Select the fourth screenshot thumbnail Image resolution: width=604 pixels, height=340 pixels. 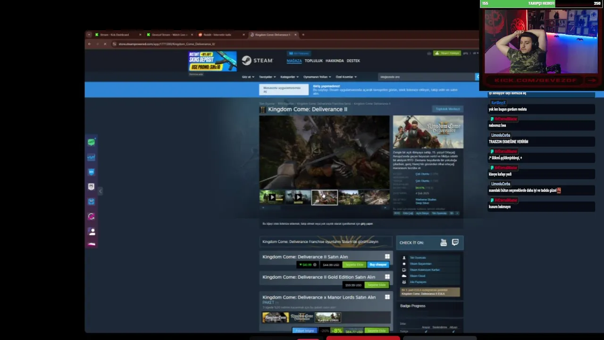pyautogui.click(x=351, y=197)
